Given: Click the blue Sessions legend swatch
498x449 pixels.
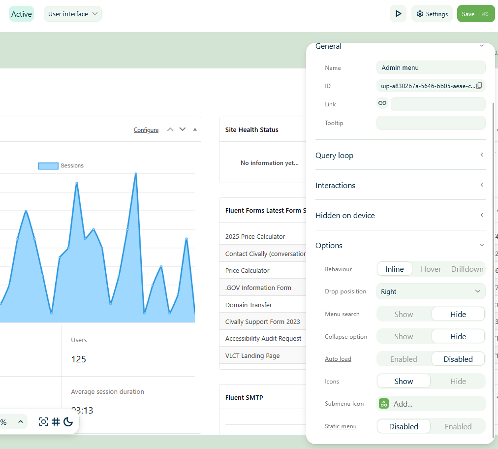Looking at the screenshot, I should click(48, 166).
